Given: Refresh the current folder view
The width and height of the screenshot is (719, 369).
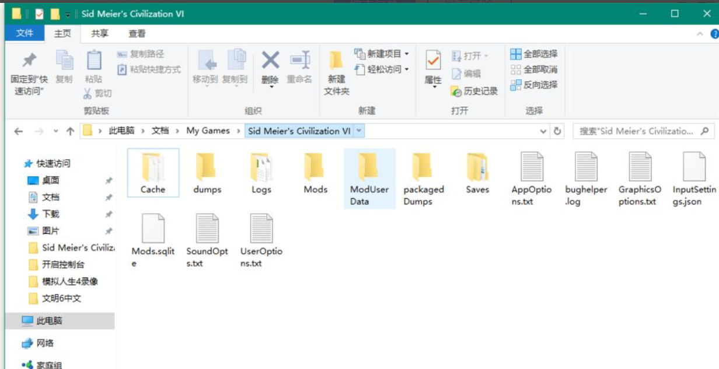Looking at the screenshot, I should [x=558, y=131].
